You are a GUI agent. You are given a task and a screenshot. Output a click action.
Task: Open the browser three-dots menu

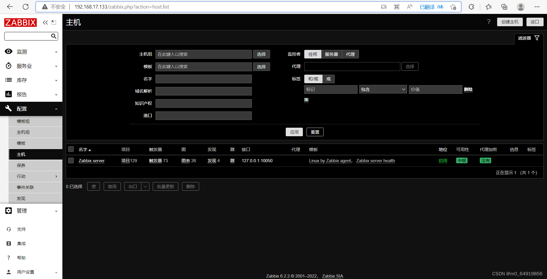point(537,7)
